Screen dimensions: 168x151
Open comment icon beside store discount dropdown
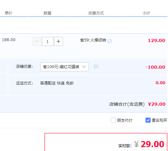[x=96, y=67]
